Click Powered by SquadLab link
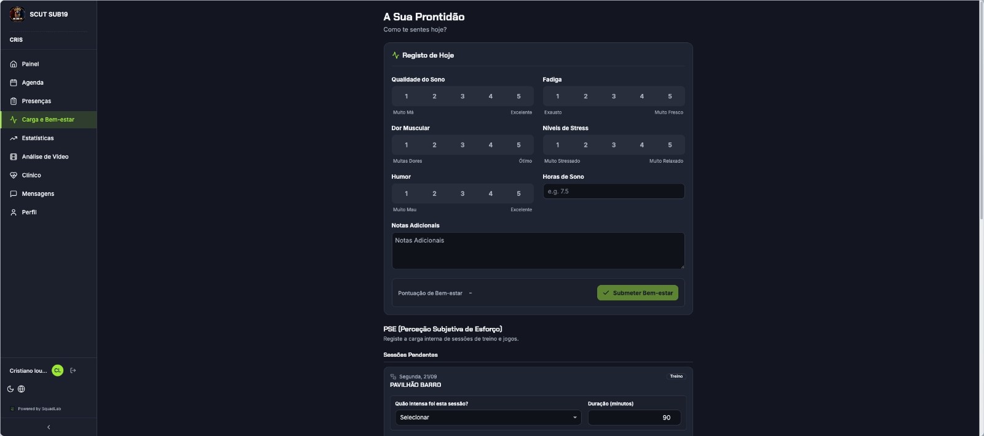The width and height of the screenshot is (984, 436). [36, 408]
